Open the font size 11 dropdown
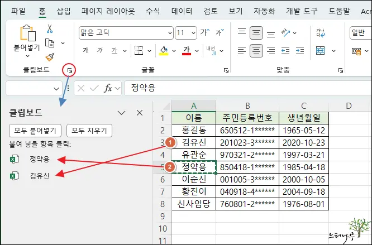 tap(194, 33)
